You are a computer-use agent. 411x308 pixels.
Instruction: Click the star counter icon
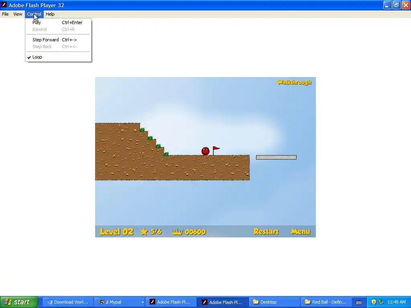pyautogui.click(x=144, y=231)
